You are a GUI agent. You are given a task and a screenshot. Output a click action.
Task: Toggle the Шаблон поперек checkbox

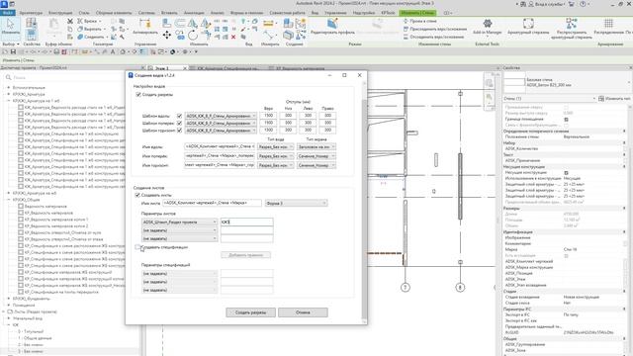179,123
